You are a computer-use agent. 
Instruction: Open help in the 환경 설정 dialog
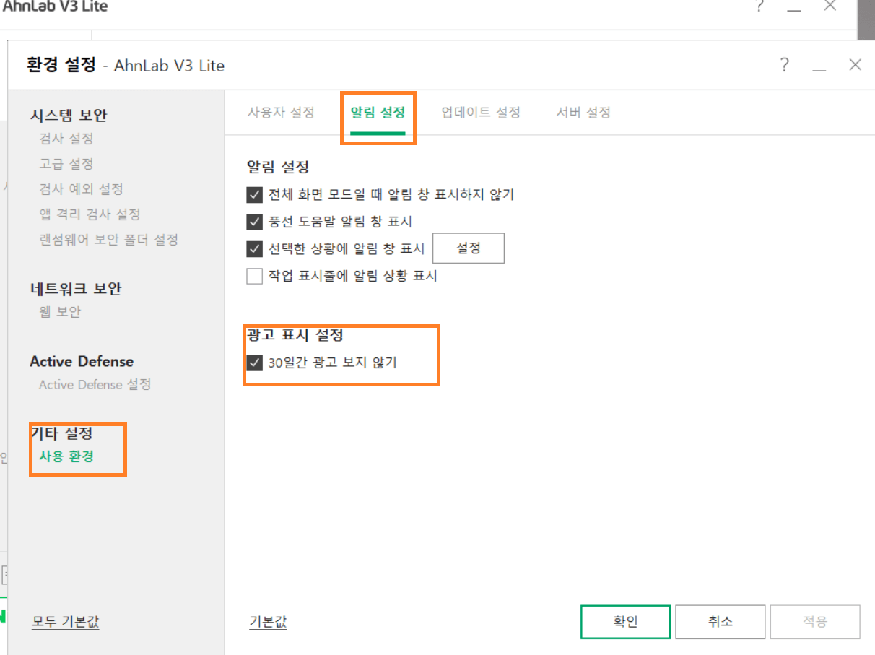(785, 65)
